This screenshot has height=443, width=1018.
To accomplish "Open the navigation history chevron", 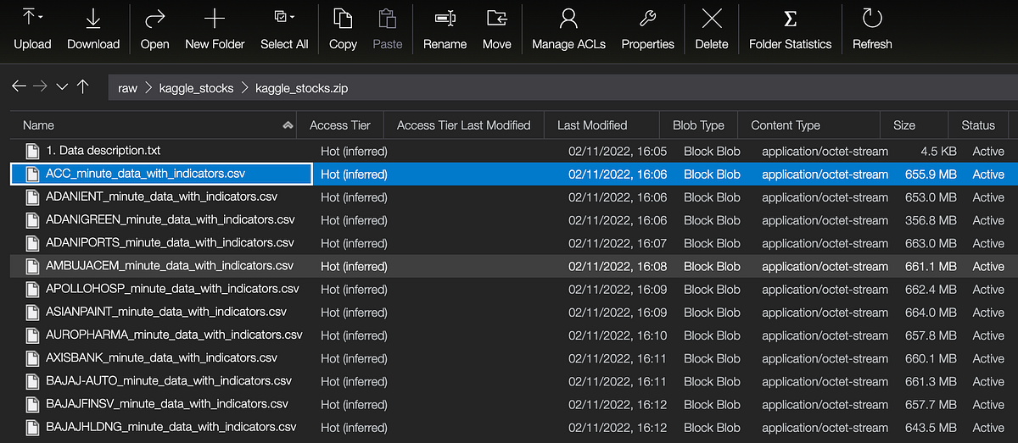I will pyautogui.click(x=62, y=86).
